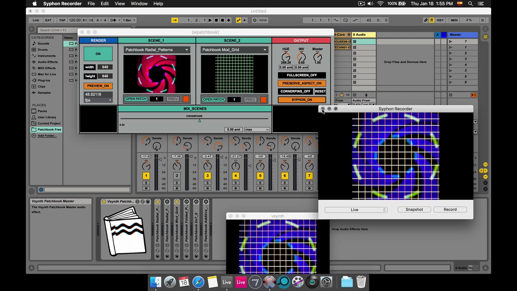Viewport: 517px width, 291px height.
Task: Click the Back to Arrangement arrow icon
Action: [x=245, y=20]
